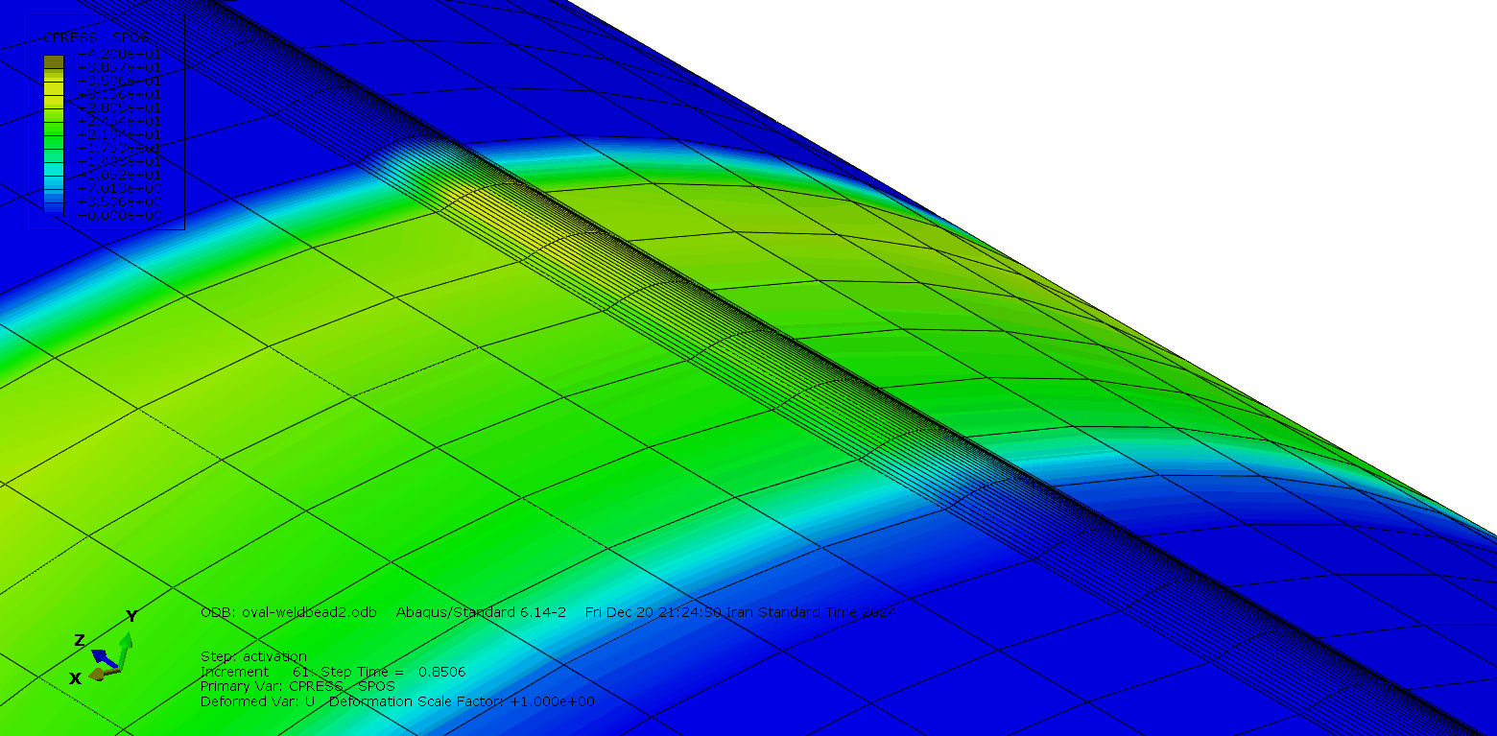The image size is (1497, 736).
Task: Click legend value +3.857e+01
Action: (x=119, y=67)
